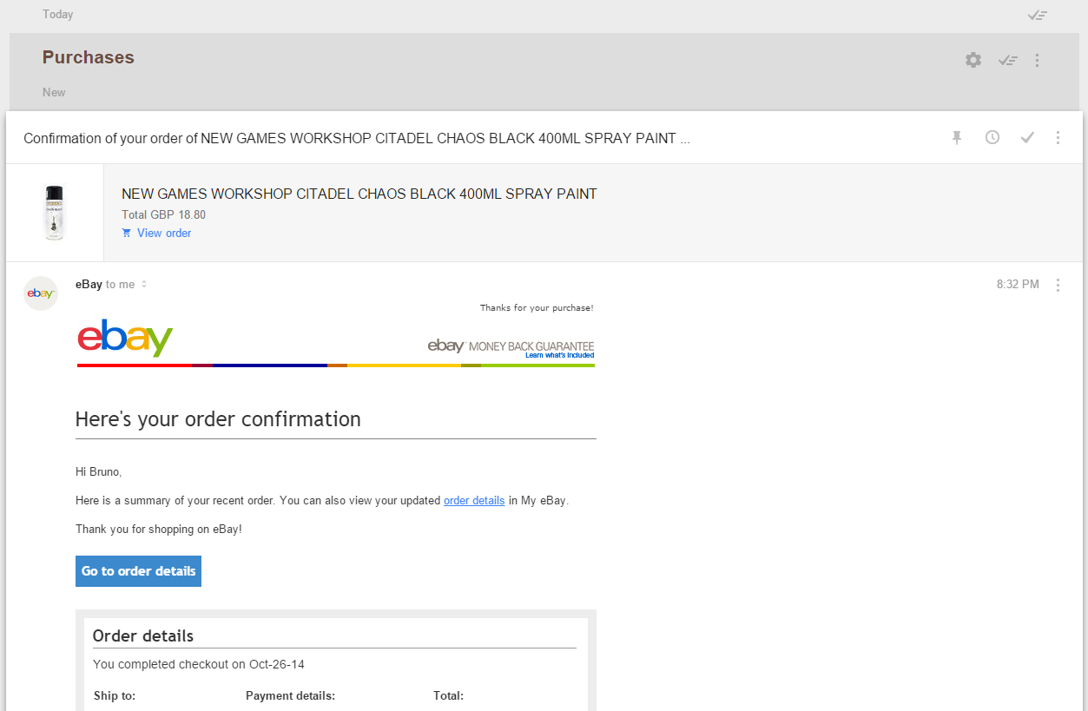Sweep all of Today's emails
Screen dimensions: 1088x711
coord(1037,15)
